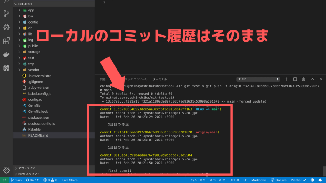
Task: Close the terminal panel
Action: [x=321, y=79]
